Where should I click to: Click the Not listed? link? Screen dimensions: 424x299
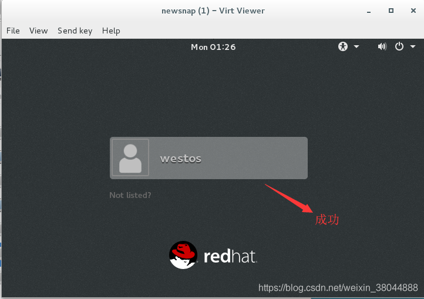tap(130, 195)
